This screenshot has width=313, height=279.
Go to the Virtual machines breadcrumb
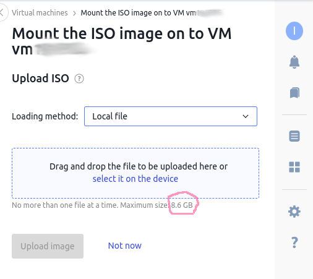40,13
